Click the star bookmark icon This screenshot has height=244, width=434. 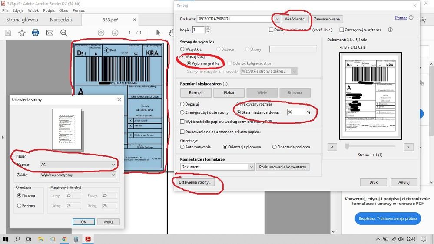[22, 33]
